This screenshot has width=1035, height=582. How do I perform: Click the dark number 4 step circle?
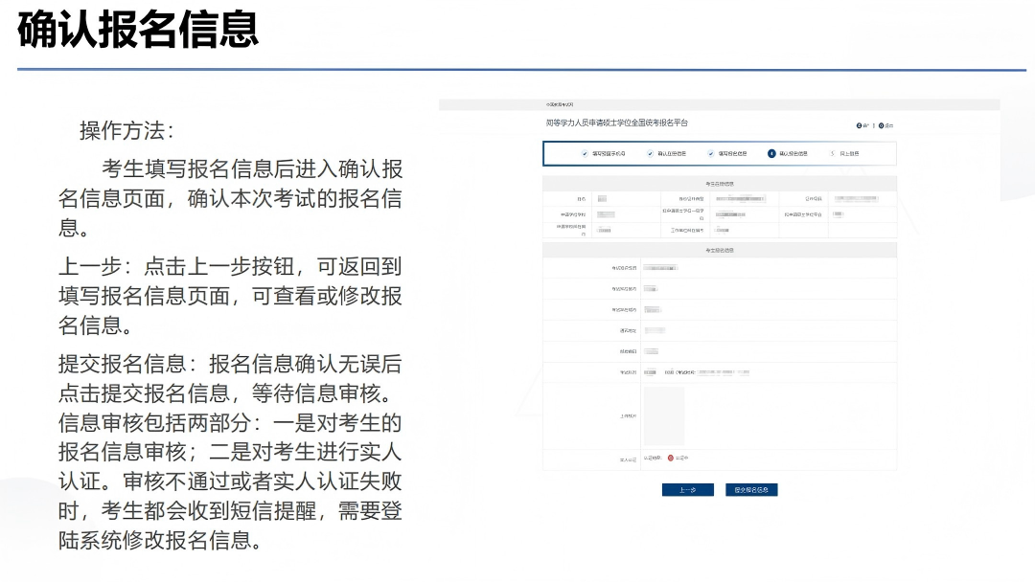click(x=771, y=153)
